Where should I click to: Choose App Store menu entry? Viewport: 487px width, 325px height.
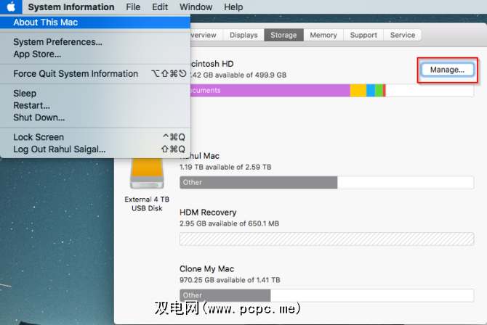(37, 54)
